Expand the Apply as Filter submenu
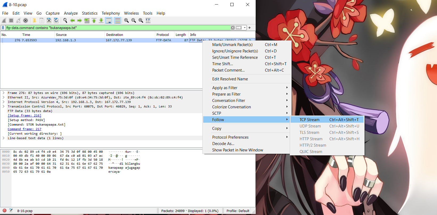This screenshot has height=215, width=437. [x=247, y=88]
